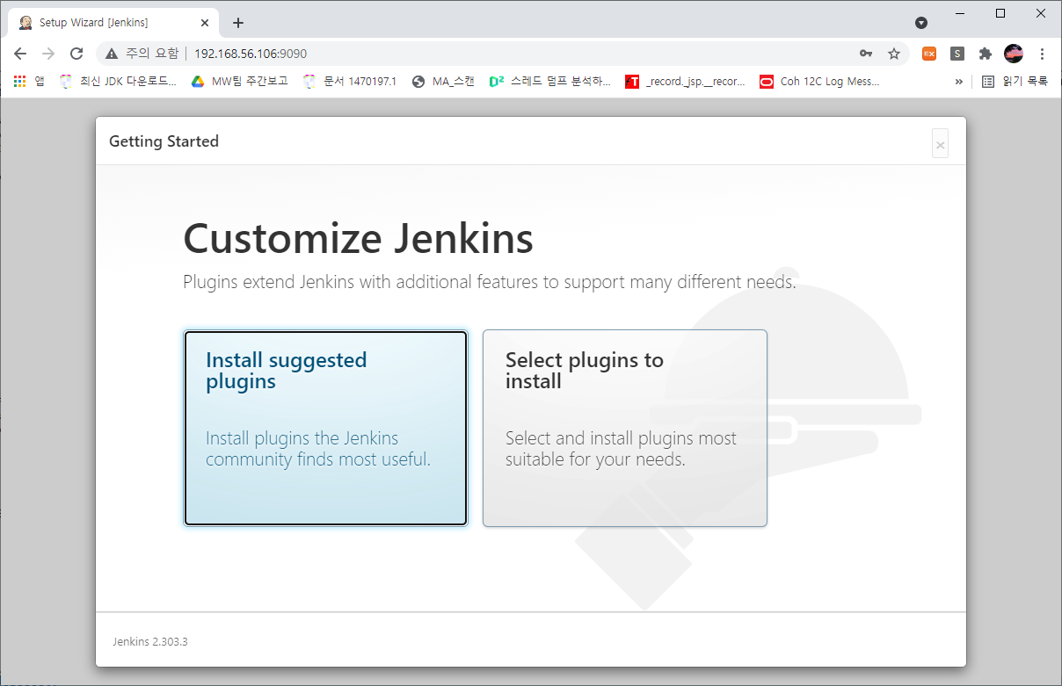
Task: Choose Install suggested plugins option
Action: tap(325, 428)
